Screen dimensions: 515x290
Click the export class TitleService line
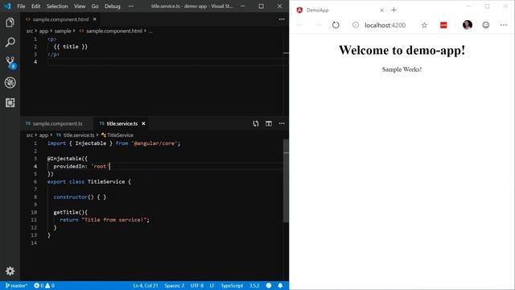[x=89, y=181]
